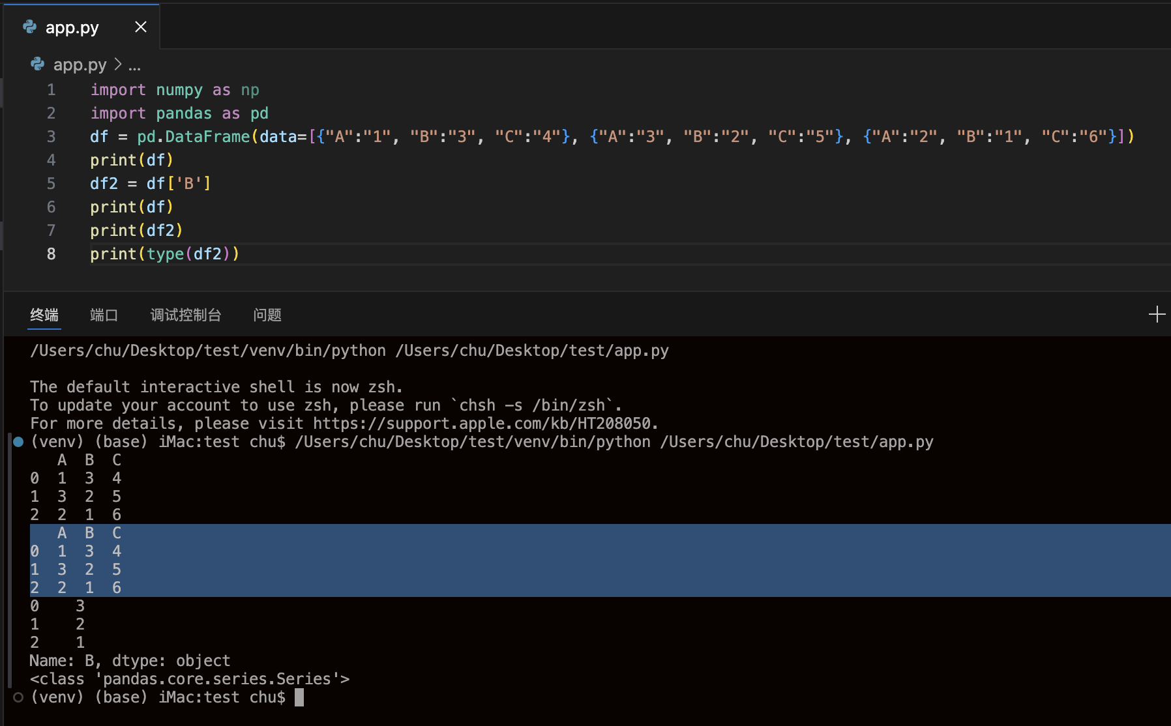
Task: Expand the breadcrumb chevron after app.py
Action: tap(118, 65)
